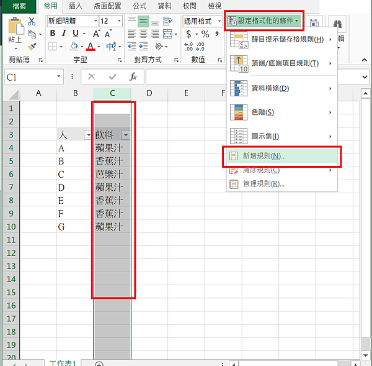
Task: Open the Paste options arrow
Action: pyautogui.click(x=16, y=48)
